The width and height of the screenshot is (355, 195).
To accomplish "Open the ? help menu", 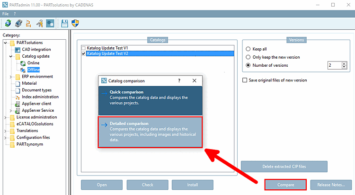I will point(15,14).
